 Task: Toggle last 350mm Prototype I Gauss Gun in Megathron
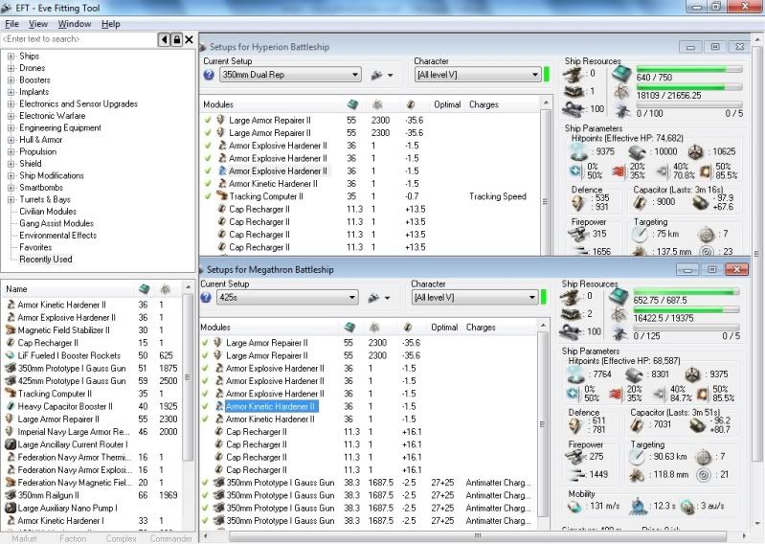click(206, 520)
